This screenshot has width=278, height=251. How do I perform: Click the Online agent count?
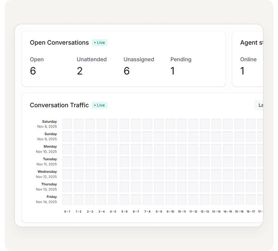pos(242,71)
